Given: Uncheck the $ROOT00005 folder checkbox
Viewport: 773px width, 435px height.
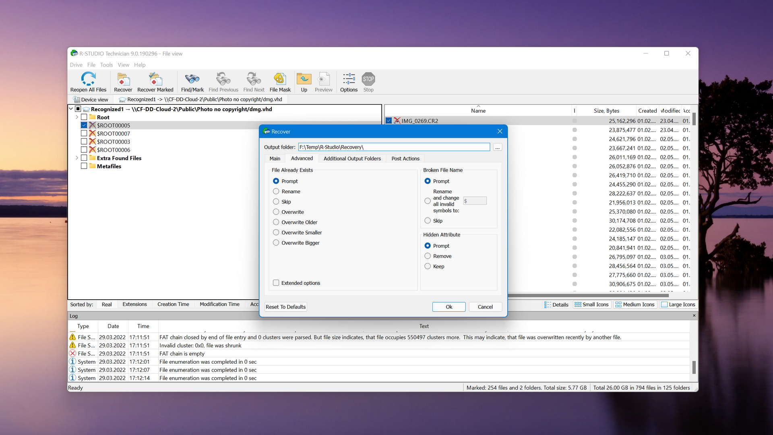Looking at the screenshot, I should (84, 125).
